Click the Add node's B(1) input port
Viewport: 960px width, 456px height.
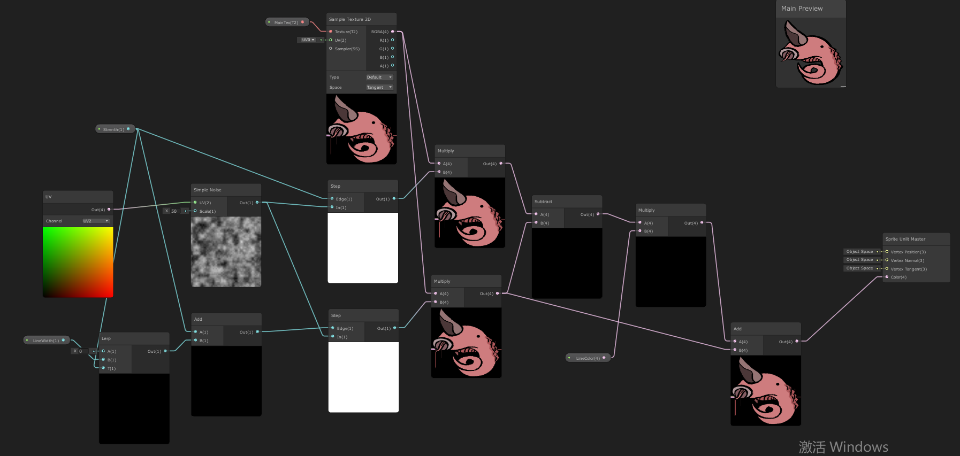click(x=195, y=341)
